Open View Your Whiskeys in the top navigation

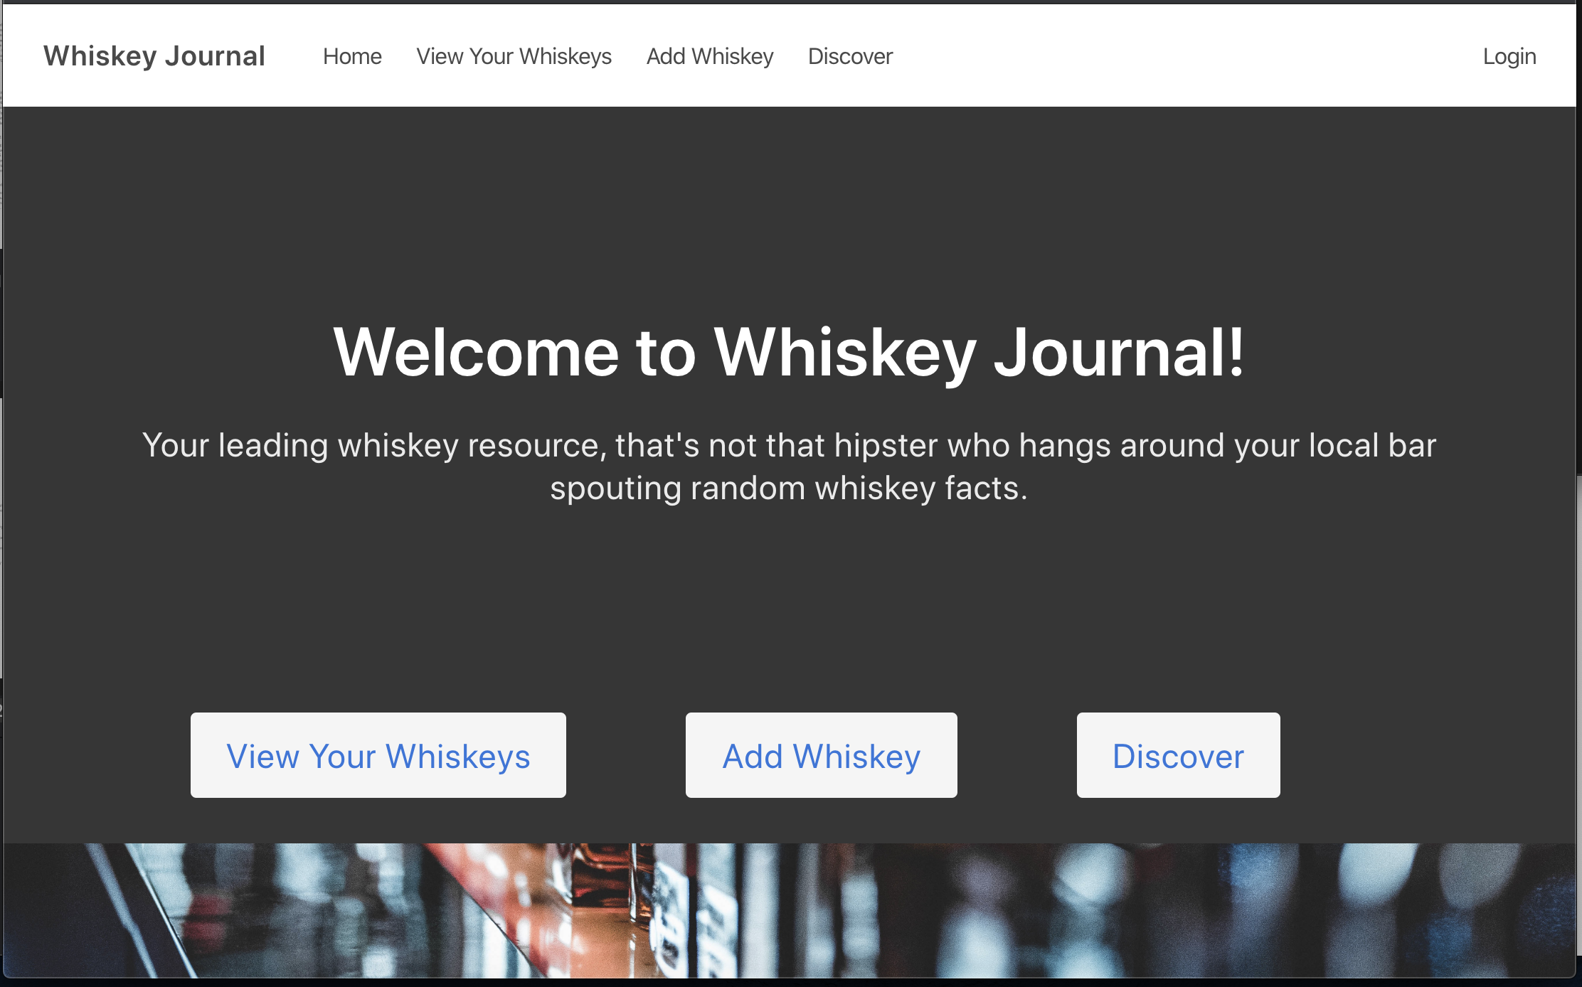click(x=514, y=56)
